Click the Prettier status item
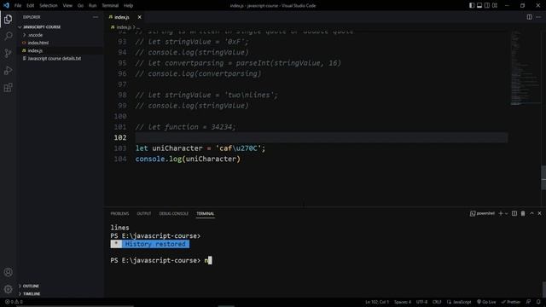This screenshot has height=307, width=546. pos(511,302)
